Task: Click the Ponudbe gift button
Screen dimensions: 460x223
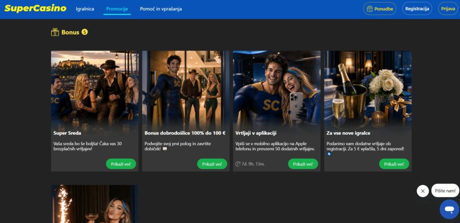Action: tap(380, 9)
